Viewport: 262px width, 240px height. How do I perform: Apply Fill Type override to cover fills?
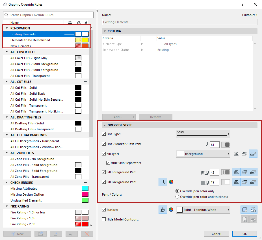[x=245, y=154]
